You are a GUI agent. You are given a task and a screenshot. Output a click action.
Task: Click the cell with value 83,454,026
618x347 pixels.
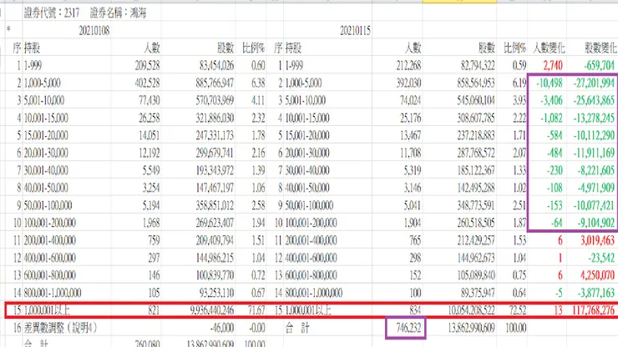click(217, 65)
